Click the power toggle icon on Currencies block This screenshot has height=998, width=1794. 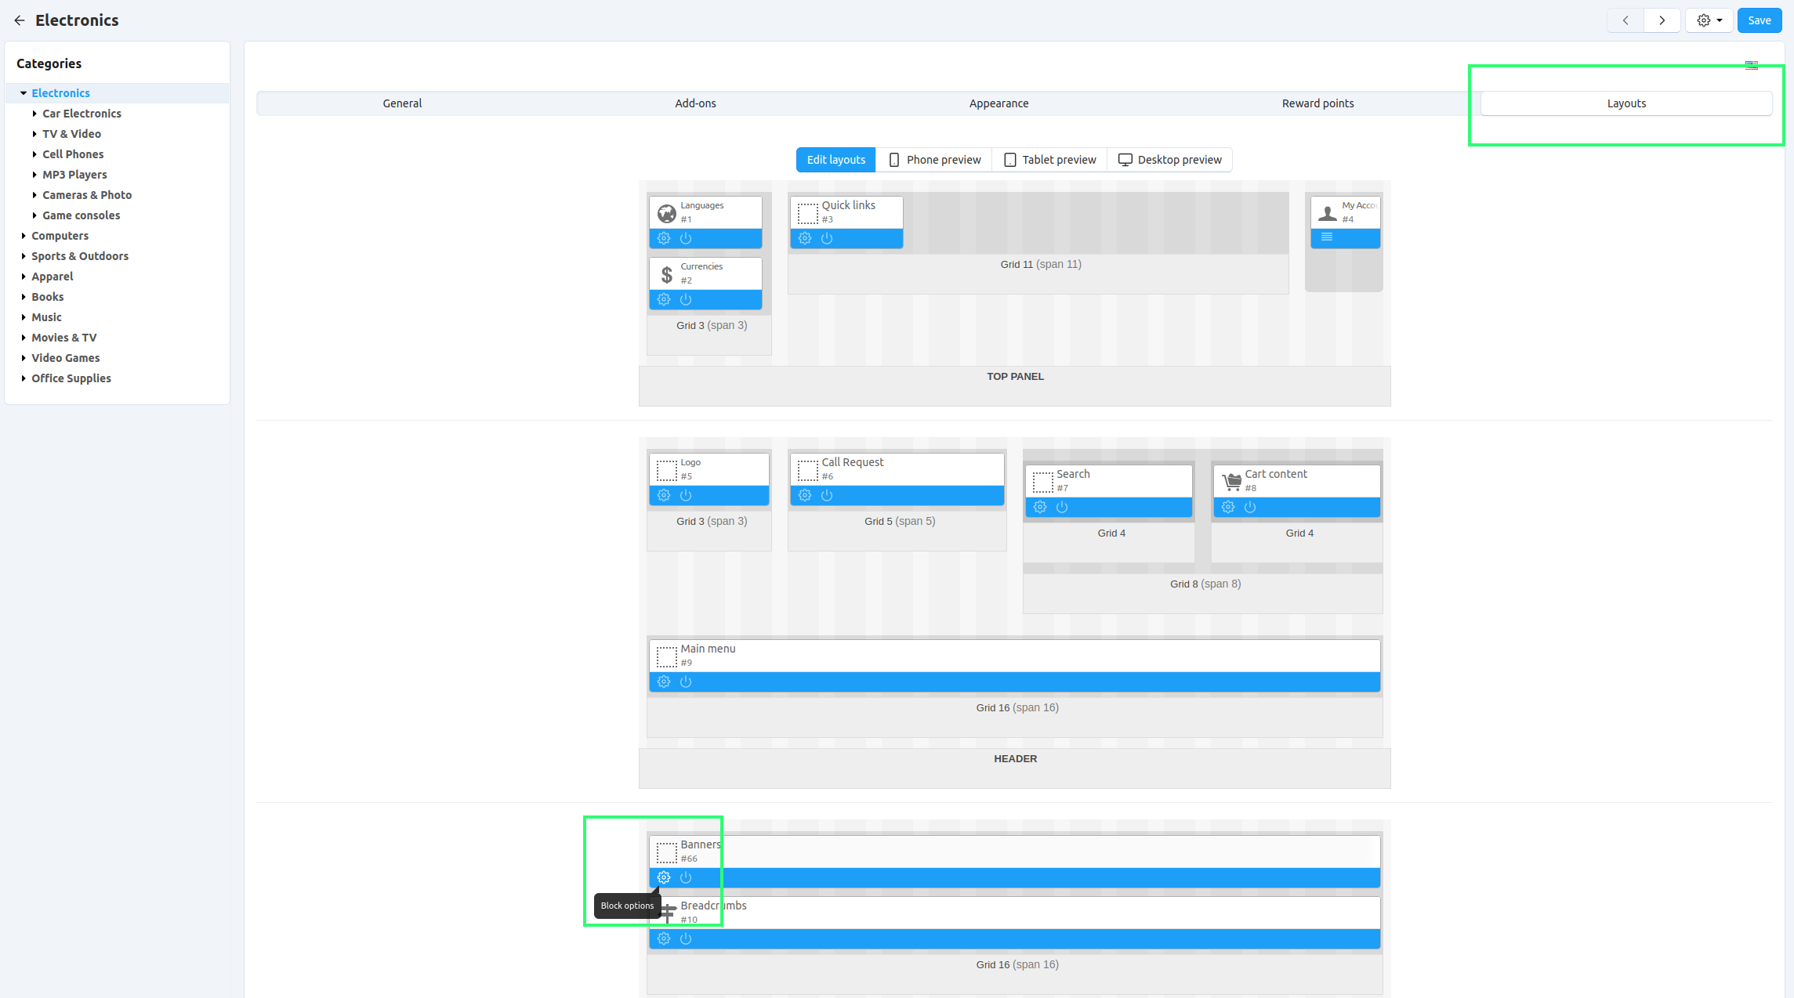(x=685, y=298)
